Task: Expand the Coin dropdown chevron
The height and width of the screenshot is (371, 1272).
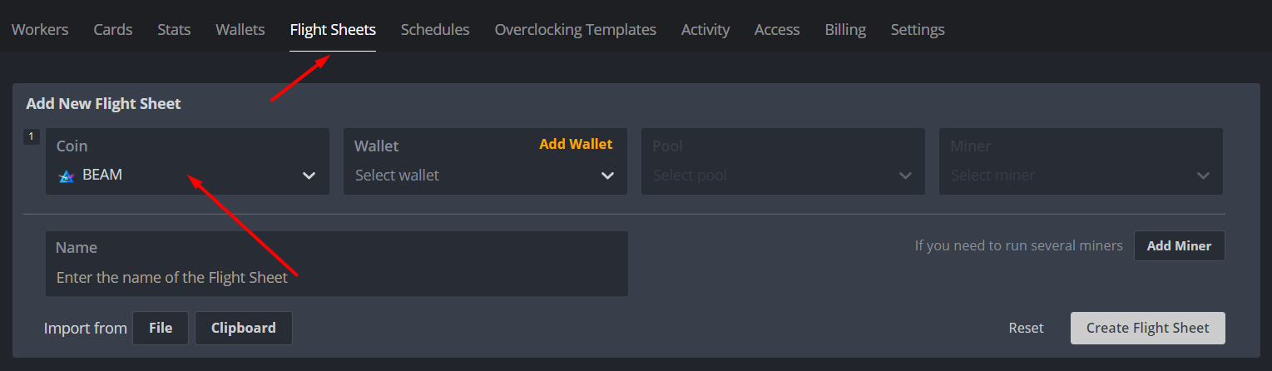Action: (309, 176)
